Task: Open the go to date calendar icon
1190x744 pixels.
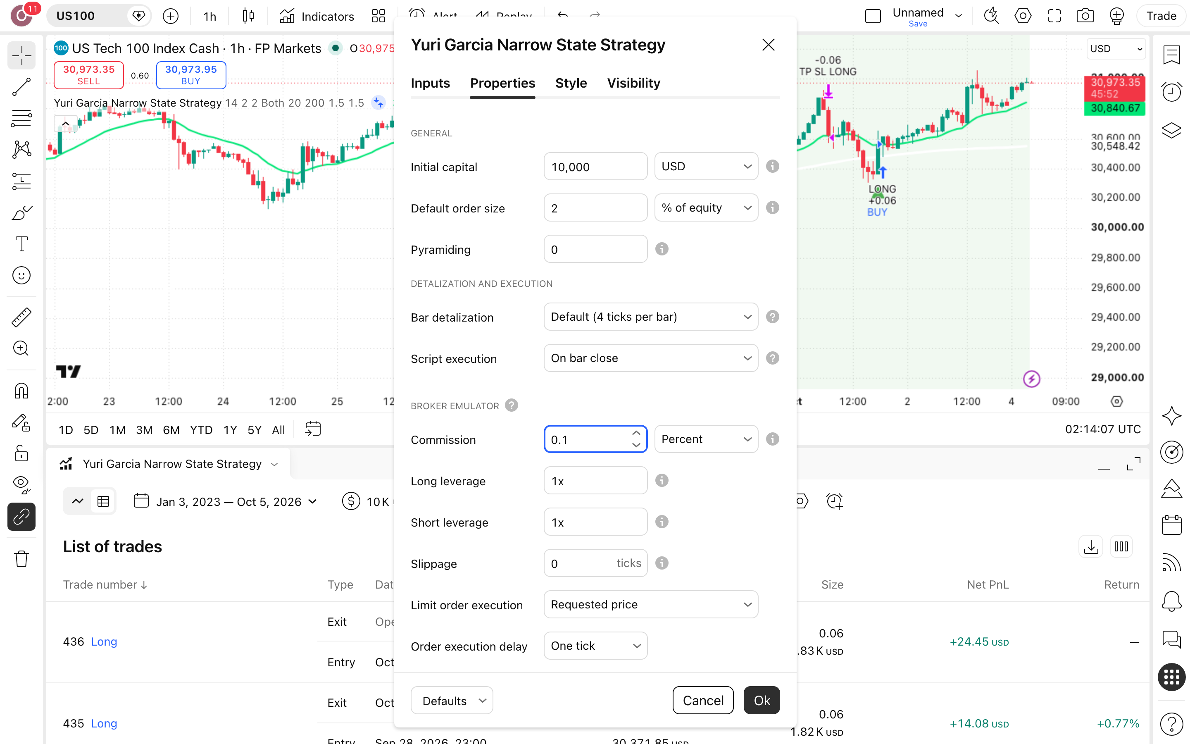Action: click(x=313, y=429)
